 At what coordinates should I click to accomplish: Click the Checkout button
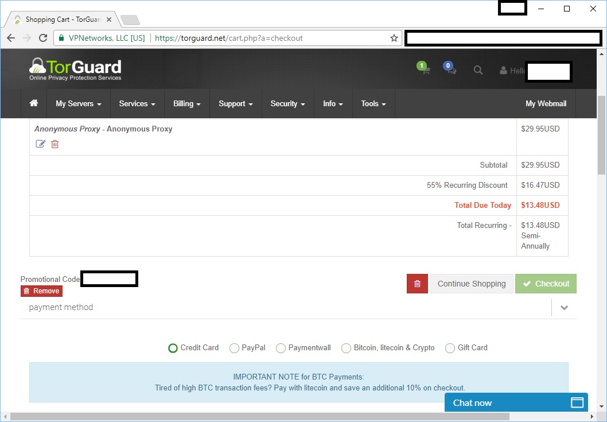pyautogui.click(x=546, y=284)
